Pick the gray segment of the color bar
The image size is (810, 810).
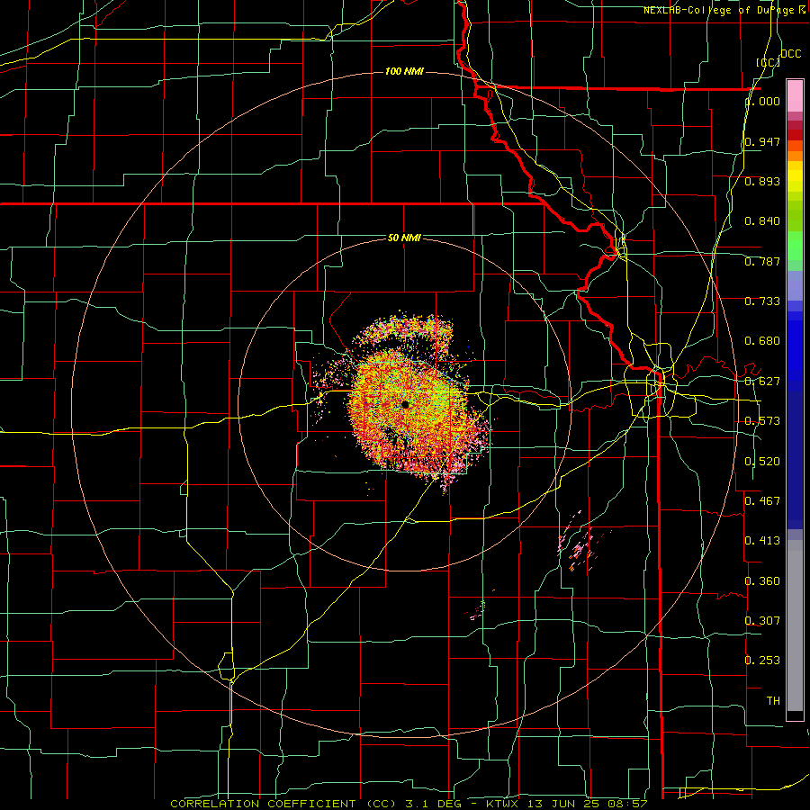coord(795,625)
